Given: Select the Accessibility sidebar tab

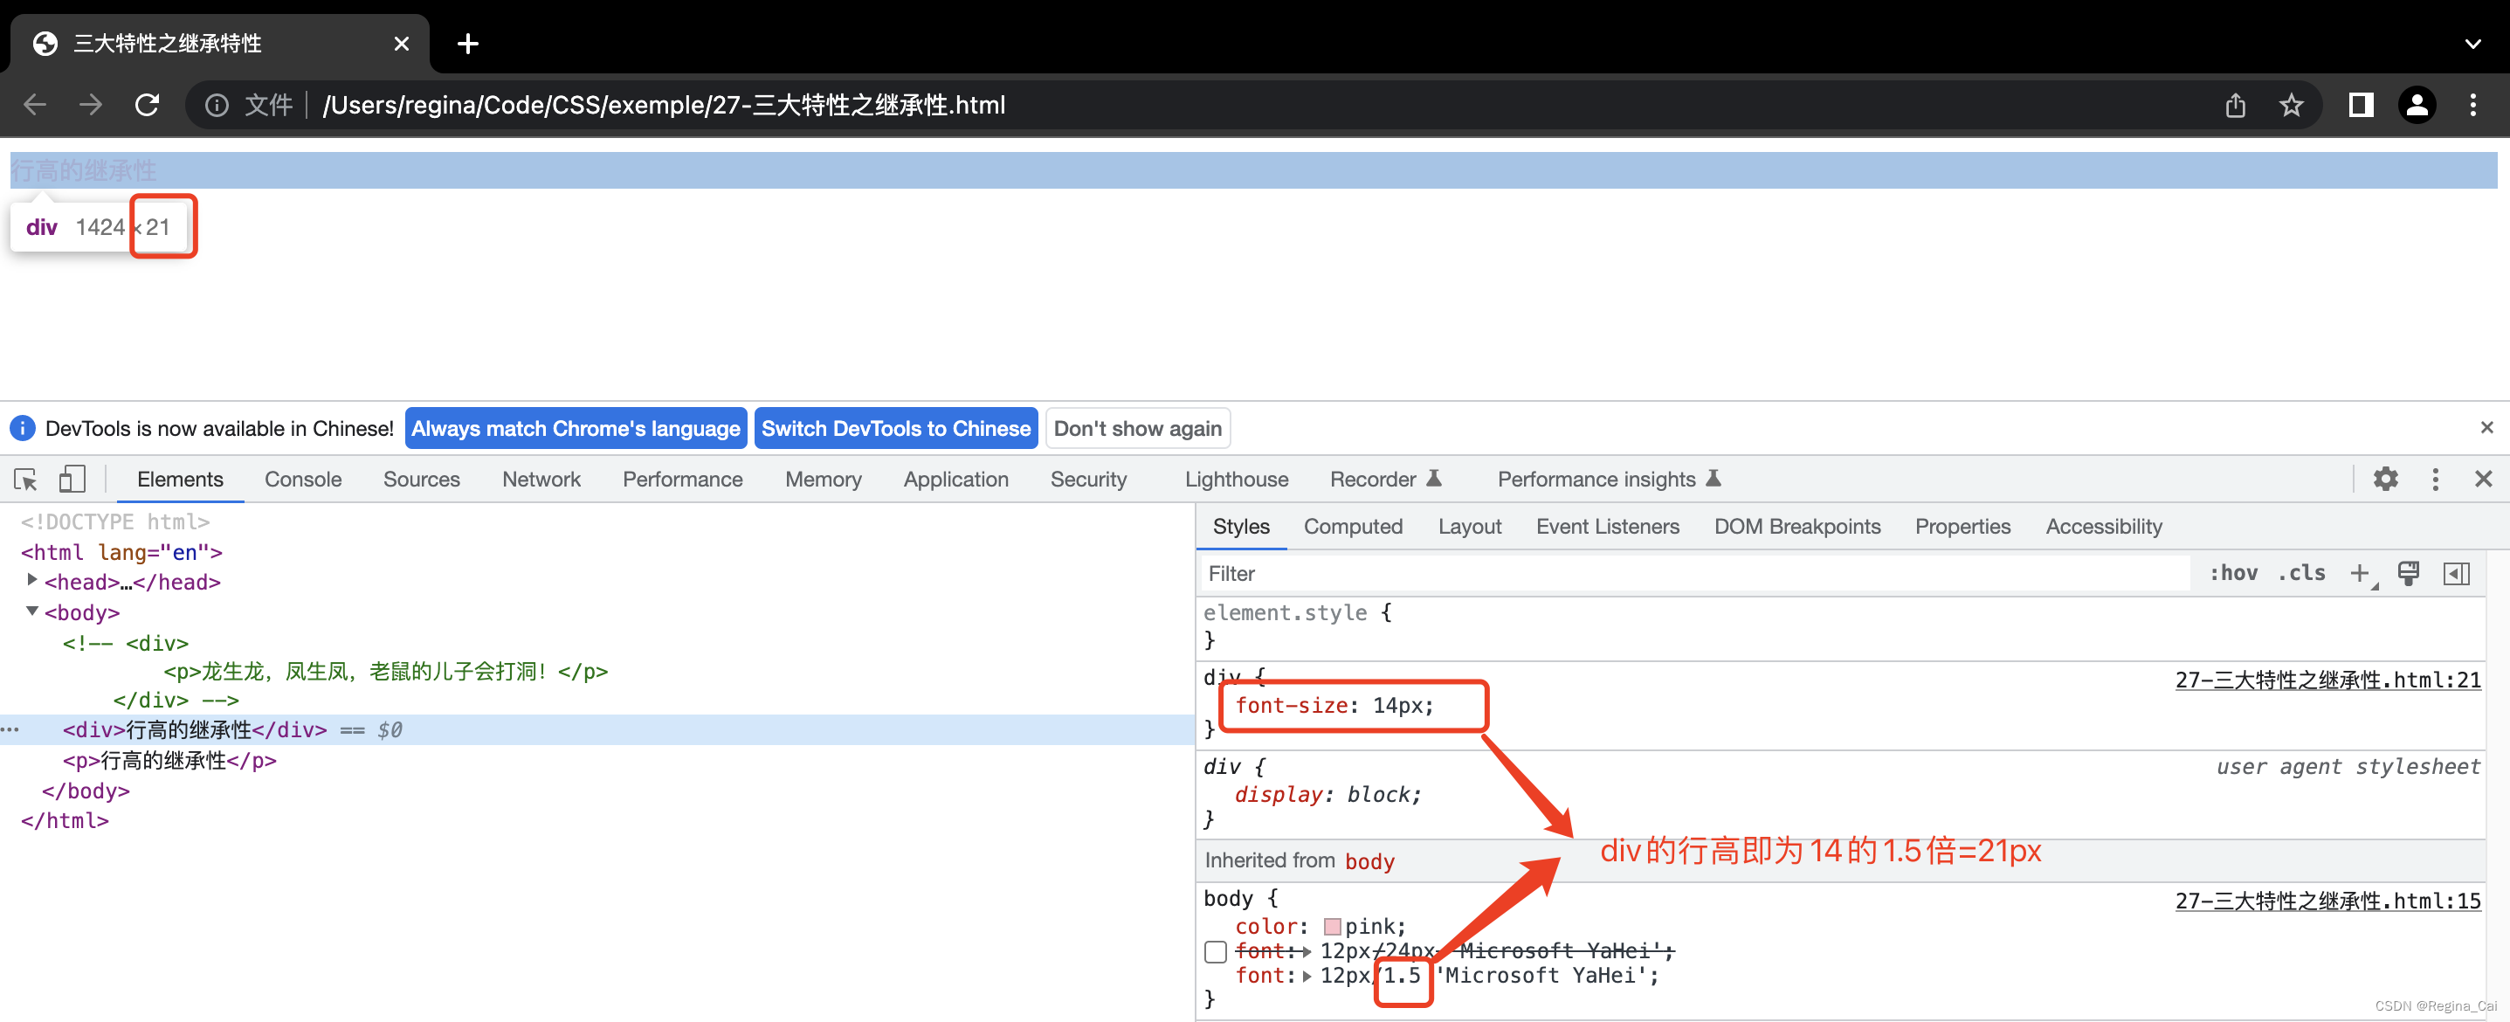Looking at the screenshot, I should (2104, 526).
